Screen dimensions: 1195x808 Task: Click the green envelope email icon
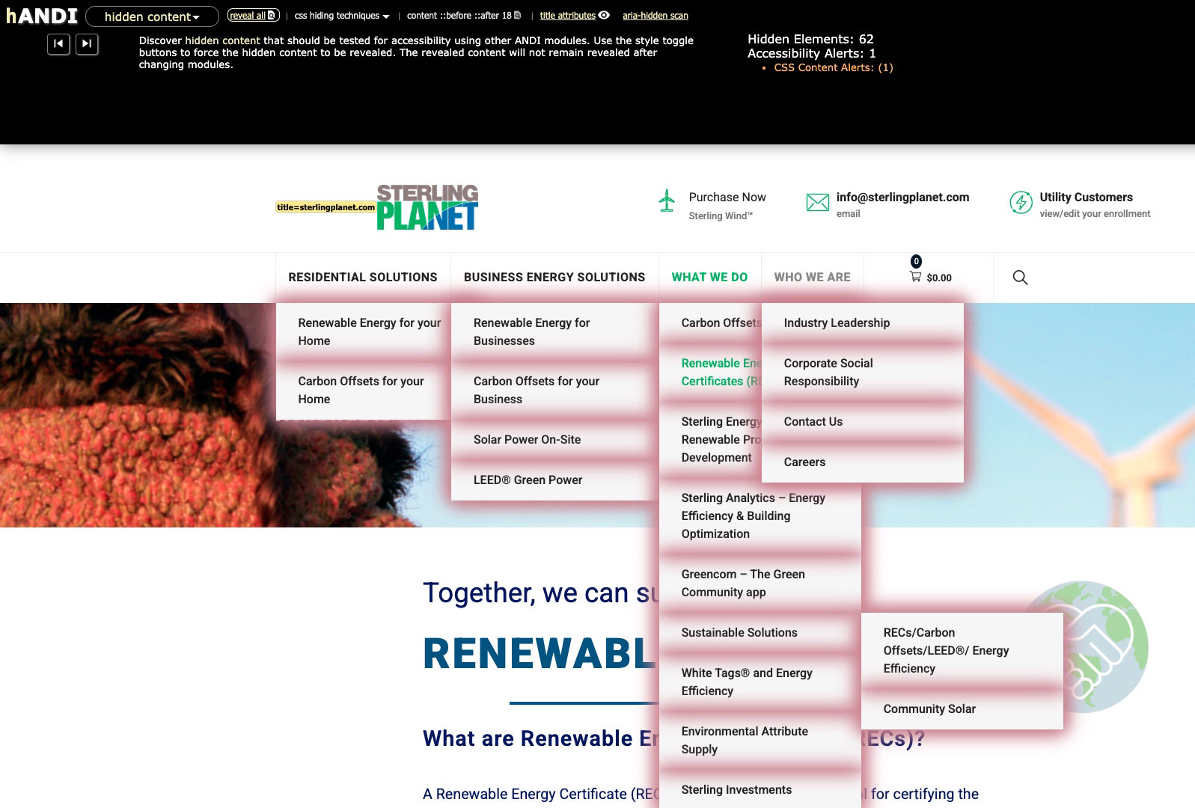tap(817, 202)
